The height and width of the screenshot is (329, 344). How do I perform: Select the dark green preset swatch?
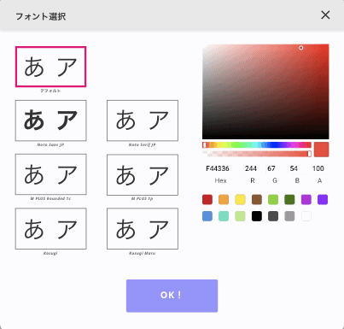289,199
